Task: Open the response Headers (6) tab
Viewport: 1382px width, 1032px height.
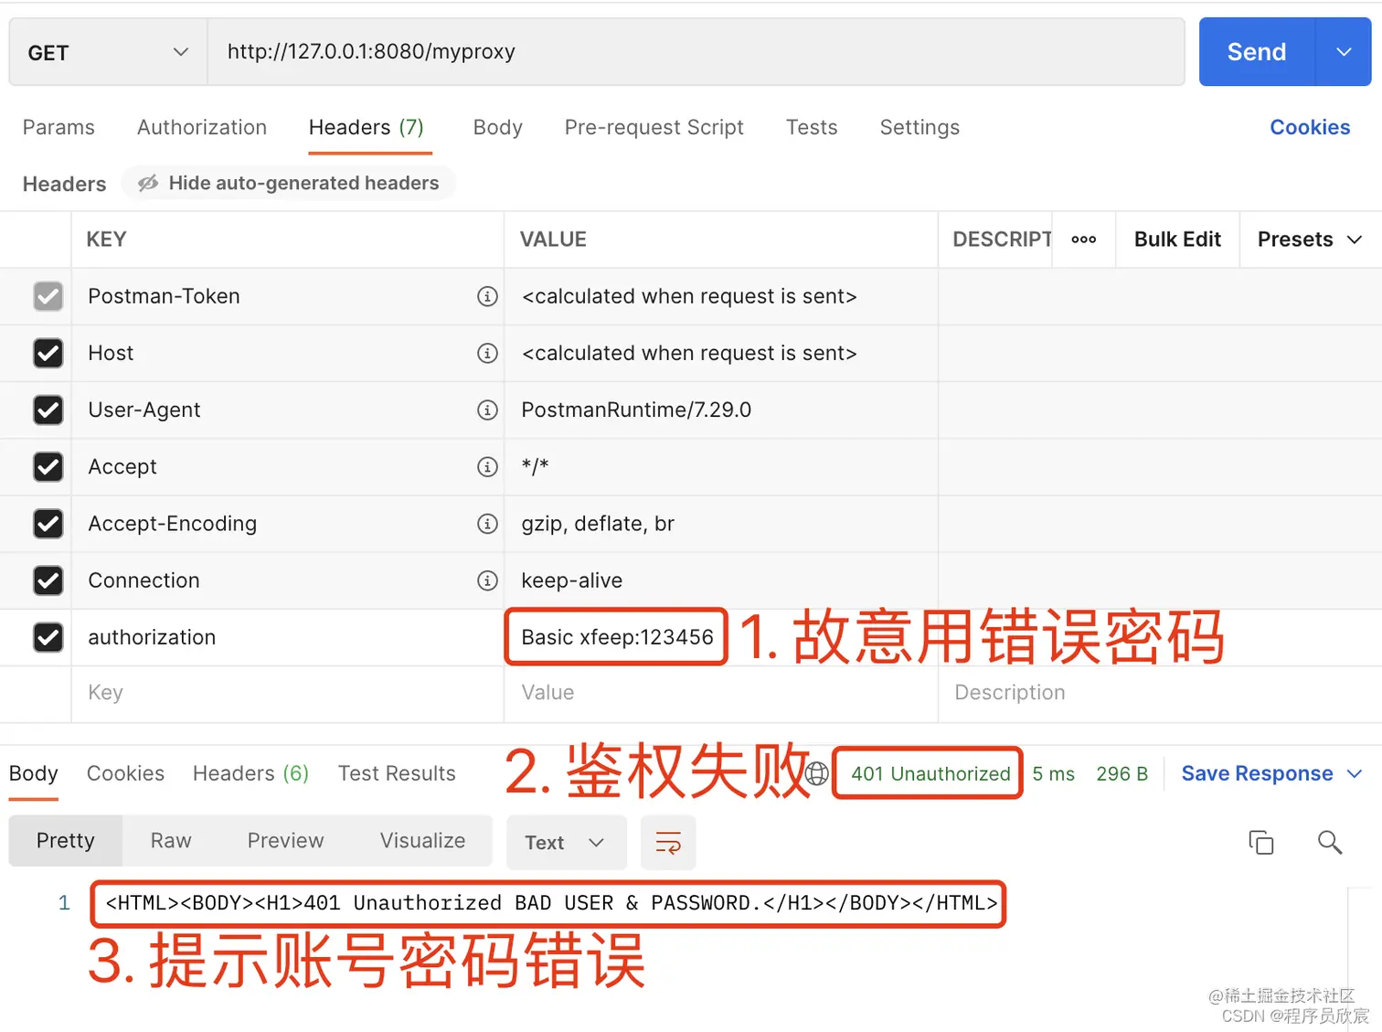Action: coord(250,773)
